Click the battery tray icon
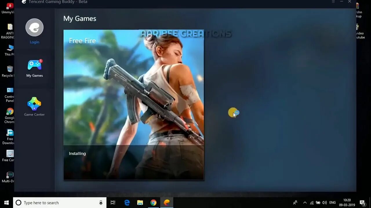This screenshot has height=208, width=371. 318,203
